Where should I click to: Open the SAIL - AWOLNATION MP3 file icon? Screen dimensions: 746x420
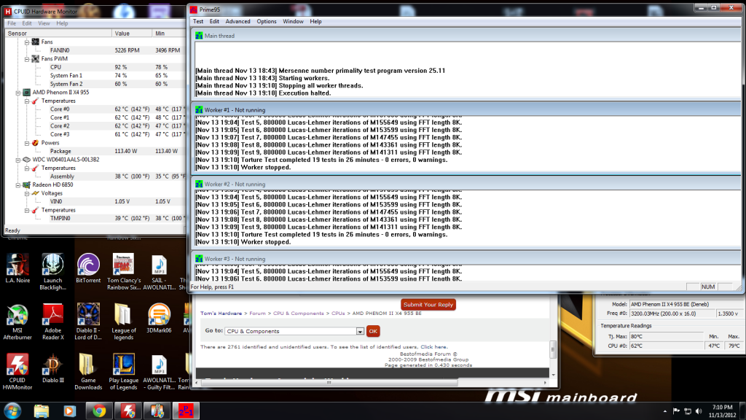(x=159, y=271)
